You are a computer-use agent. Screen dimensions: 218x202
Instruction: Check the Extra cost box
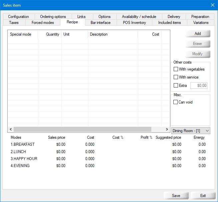click(x=176, y=86)
